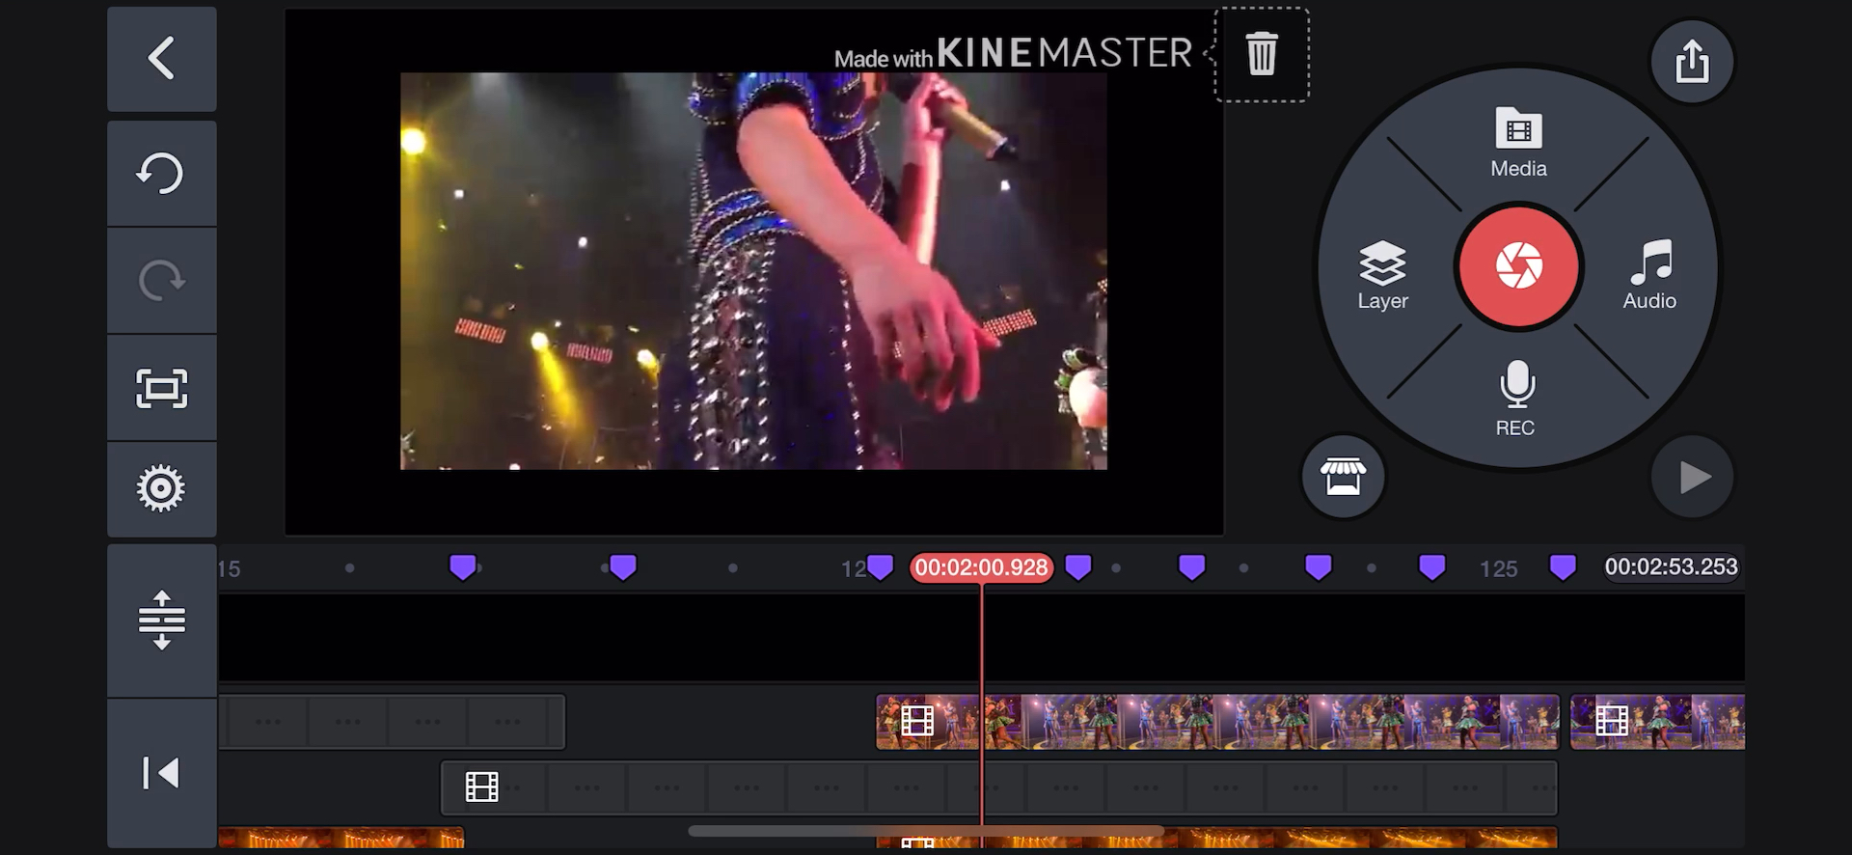Select the long layer clip with film icon
1852x855 pixels.
[x=999, y=787]
